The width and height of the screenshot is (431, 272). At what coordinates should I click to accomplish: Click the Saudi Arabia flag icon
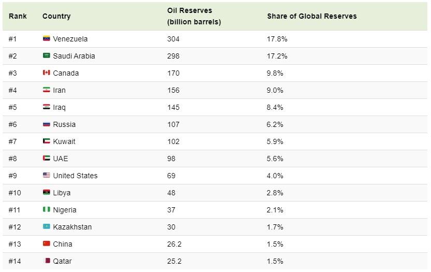pyautogui.click(x=46, y=56)
